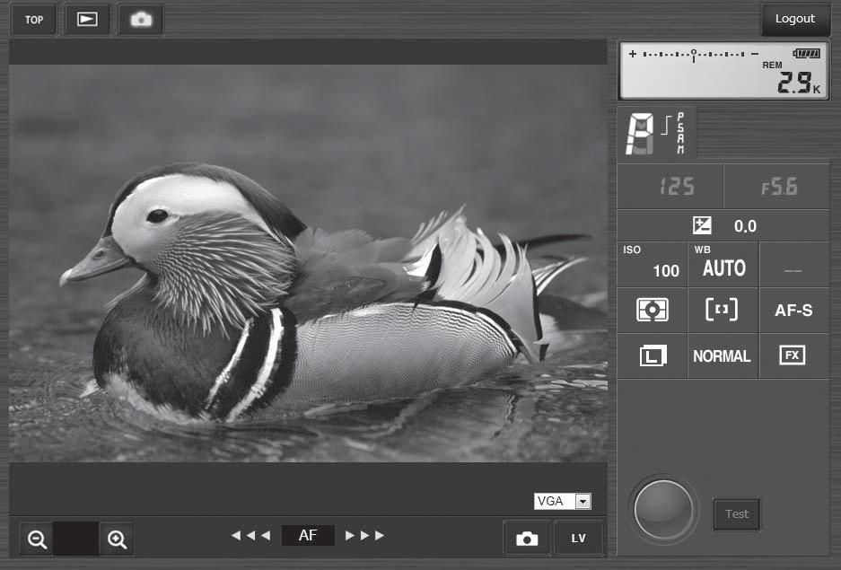Choose the AF-area mode bracket icon

click(x=723, y=310)
